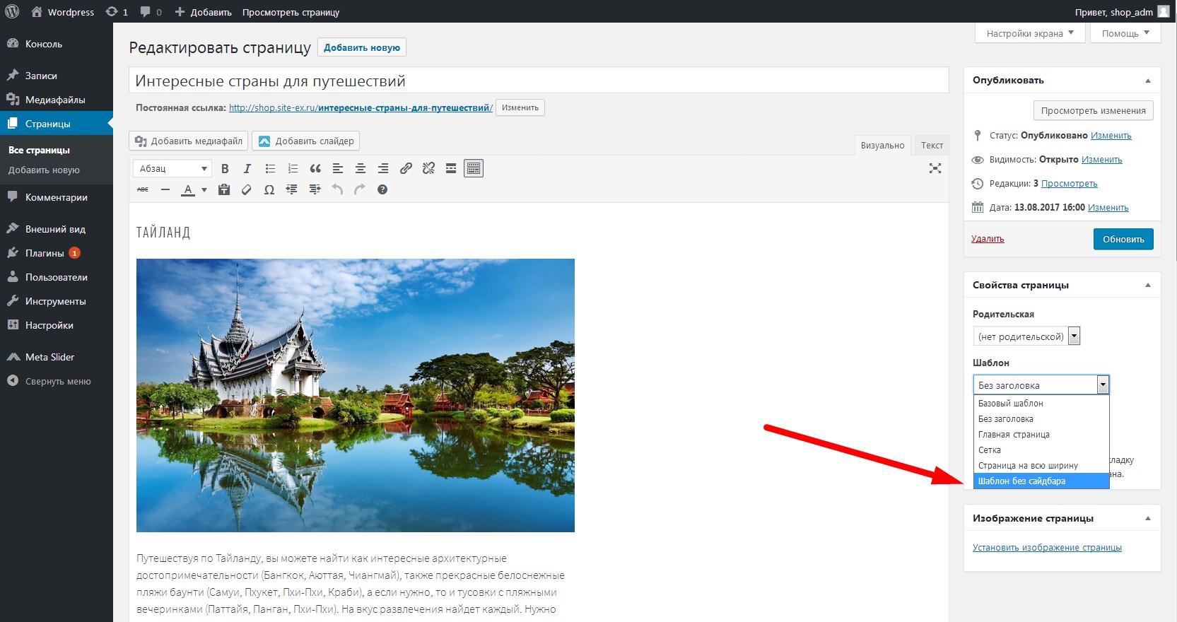Click Изменить next to Видимость
This screenshot has width=1177, height=622.
click(x=1101, y=160)
